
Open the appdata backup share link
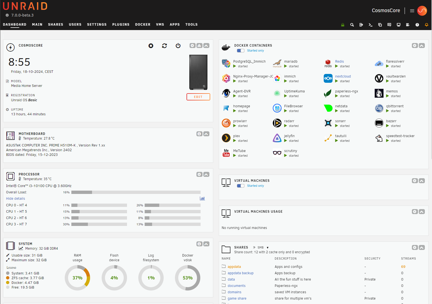pos(241,273)
